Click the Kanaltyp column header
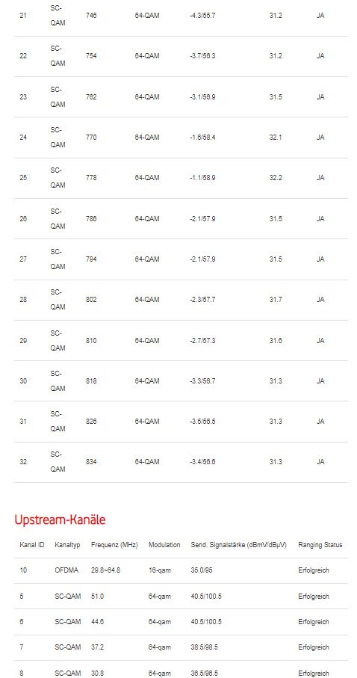357x678 pixels. point(67,545)
